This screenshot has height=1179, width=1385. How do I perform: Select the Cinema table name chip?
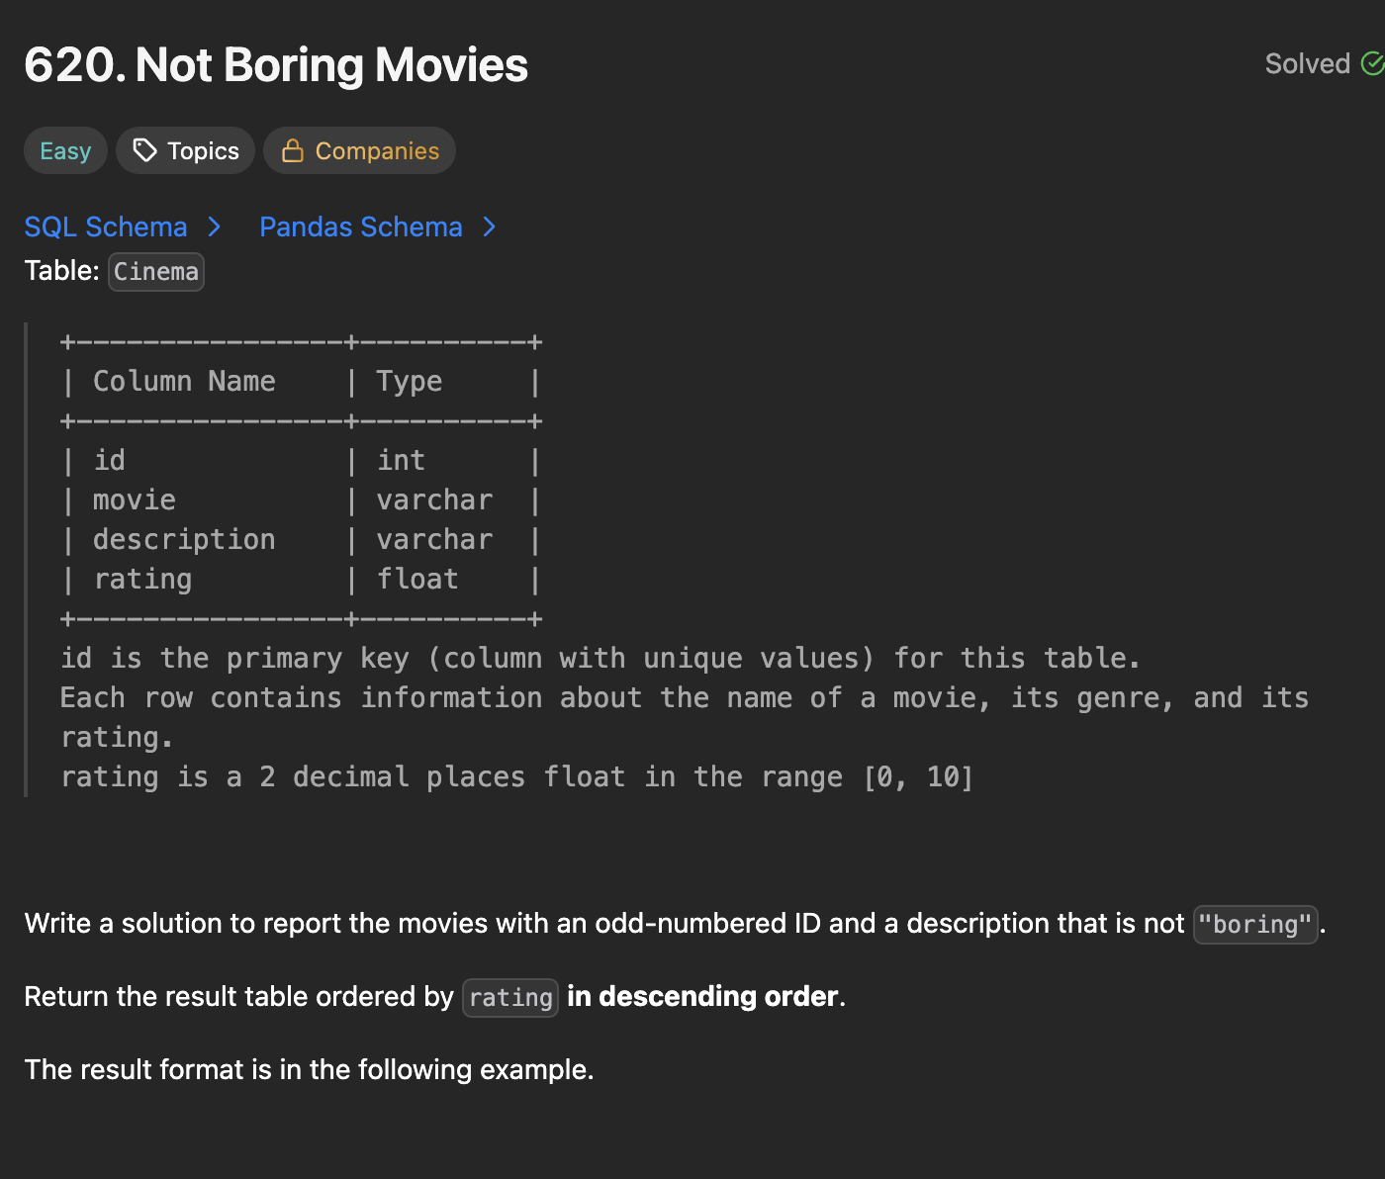point(156,272)
